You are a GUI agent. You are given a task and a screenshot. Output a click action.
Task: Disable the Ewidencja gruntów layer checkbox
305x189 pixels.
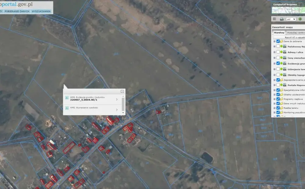pyautogui.click(x=278, y=63)
